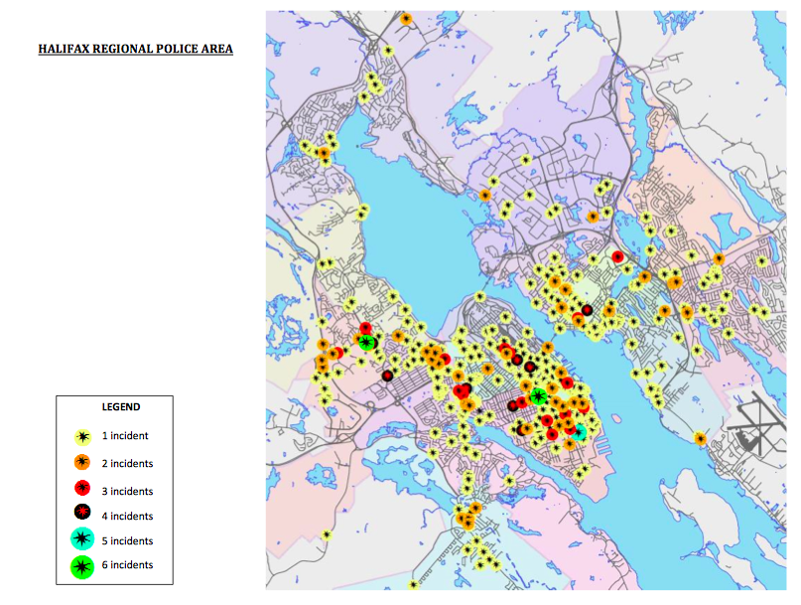
Task: Click the red 3 incidents legend icon
Action: pyautogui.click(x=83, y=488)
